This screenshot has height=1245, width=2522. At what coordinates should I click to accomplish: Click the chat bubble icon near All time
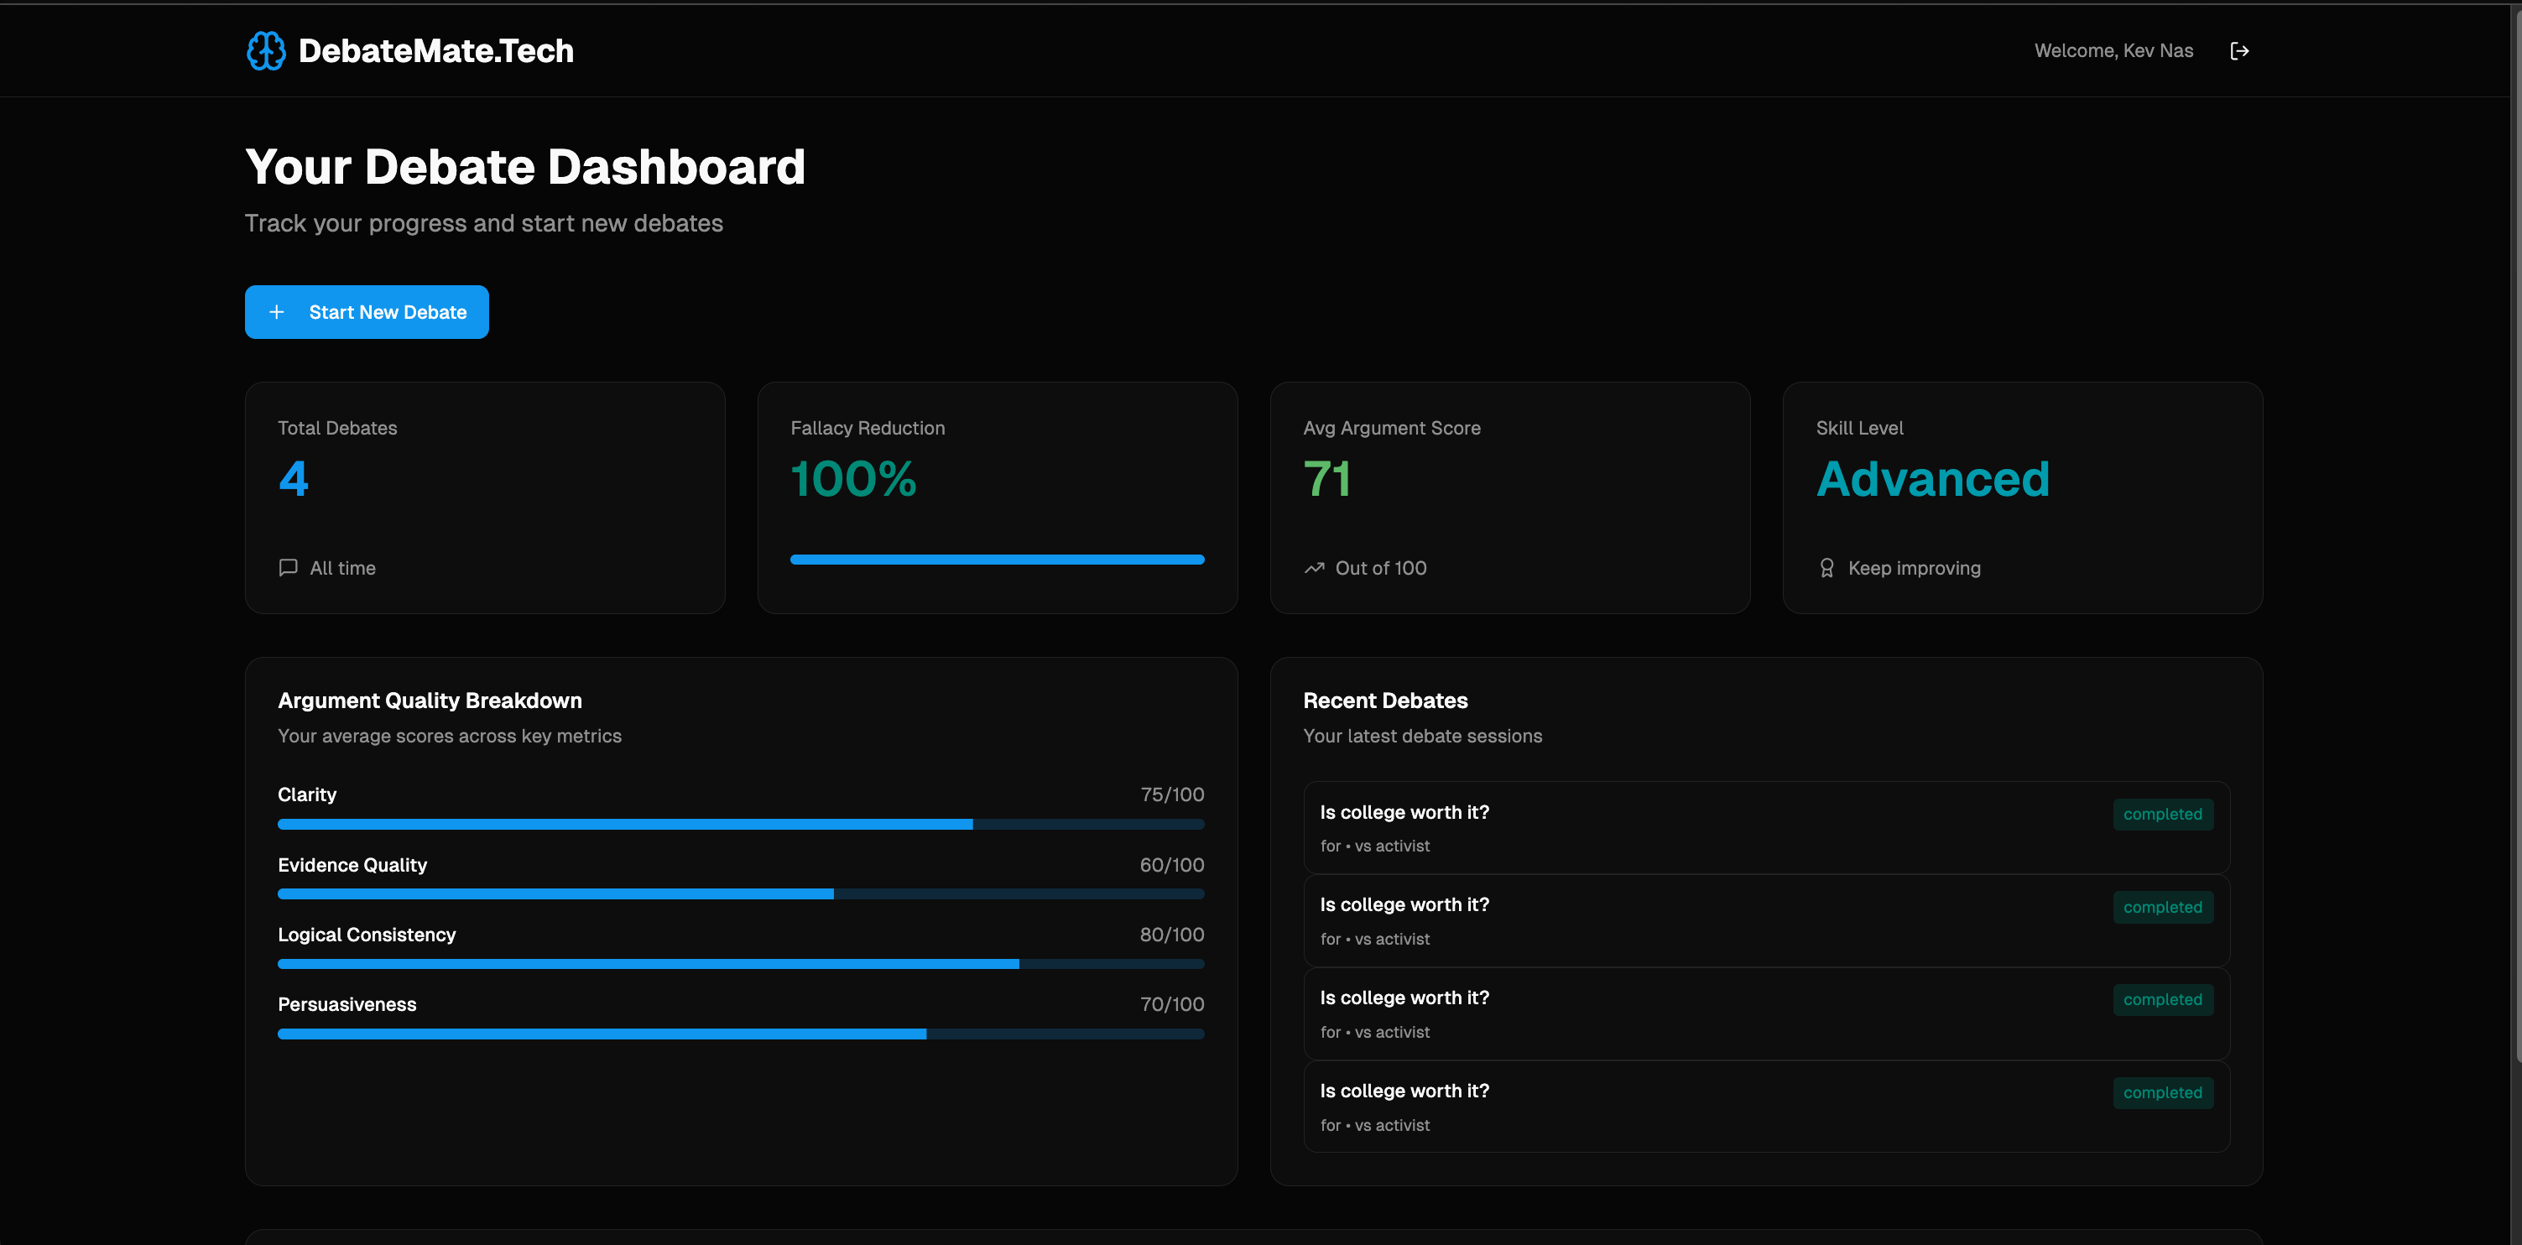coord(288,568)
